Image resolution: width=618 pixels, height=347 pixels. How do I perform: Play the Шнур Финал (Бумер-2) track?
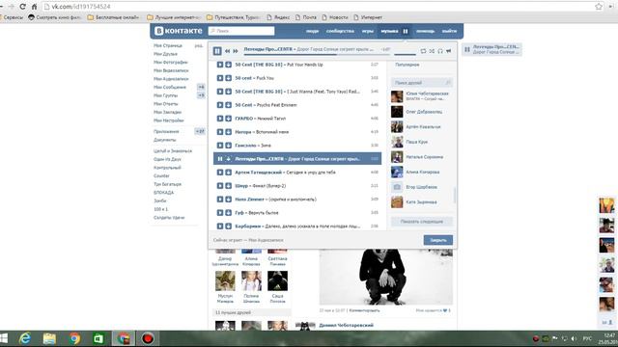[220, 186]
